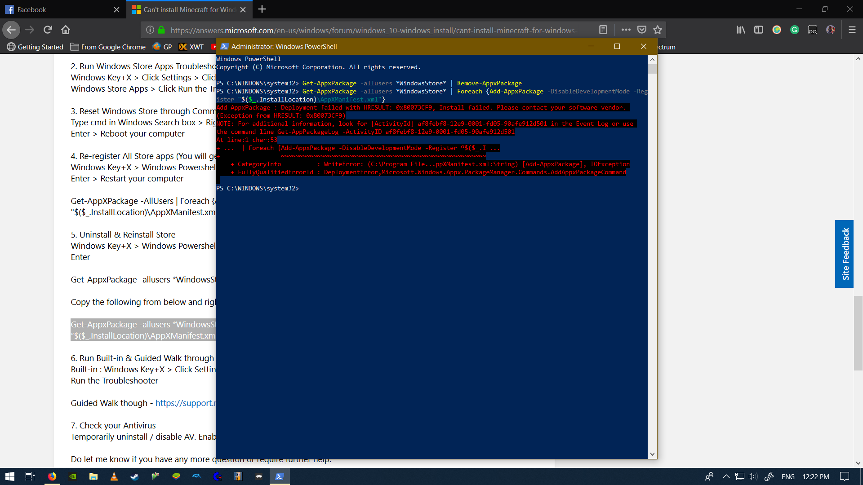Viewport: 863px width, 485px height.
Task: Click the PowerShell taskbar button
Action: [280, 476]
